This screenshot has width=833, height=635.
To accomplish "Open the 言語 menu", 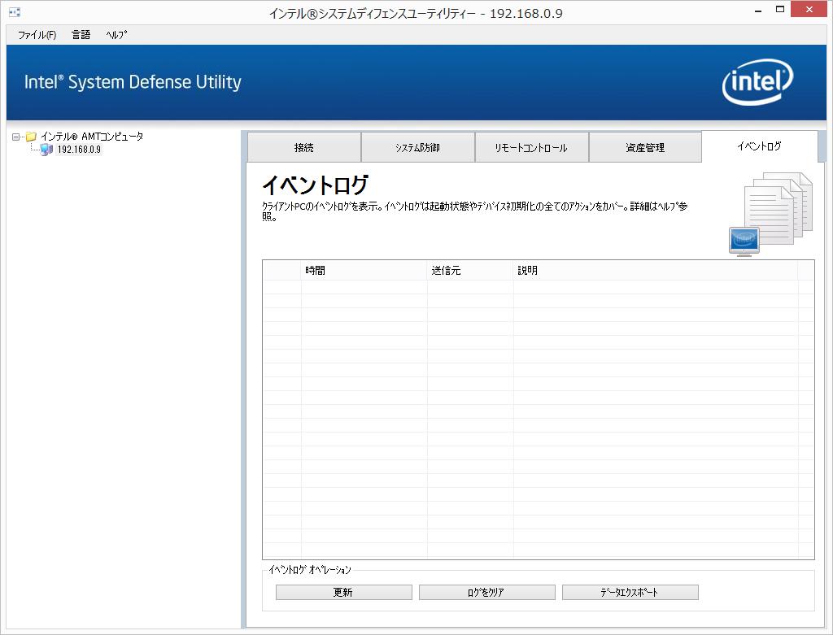I will 81,35.
